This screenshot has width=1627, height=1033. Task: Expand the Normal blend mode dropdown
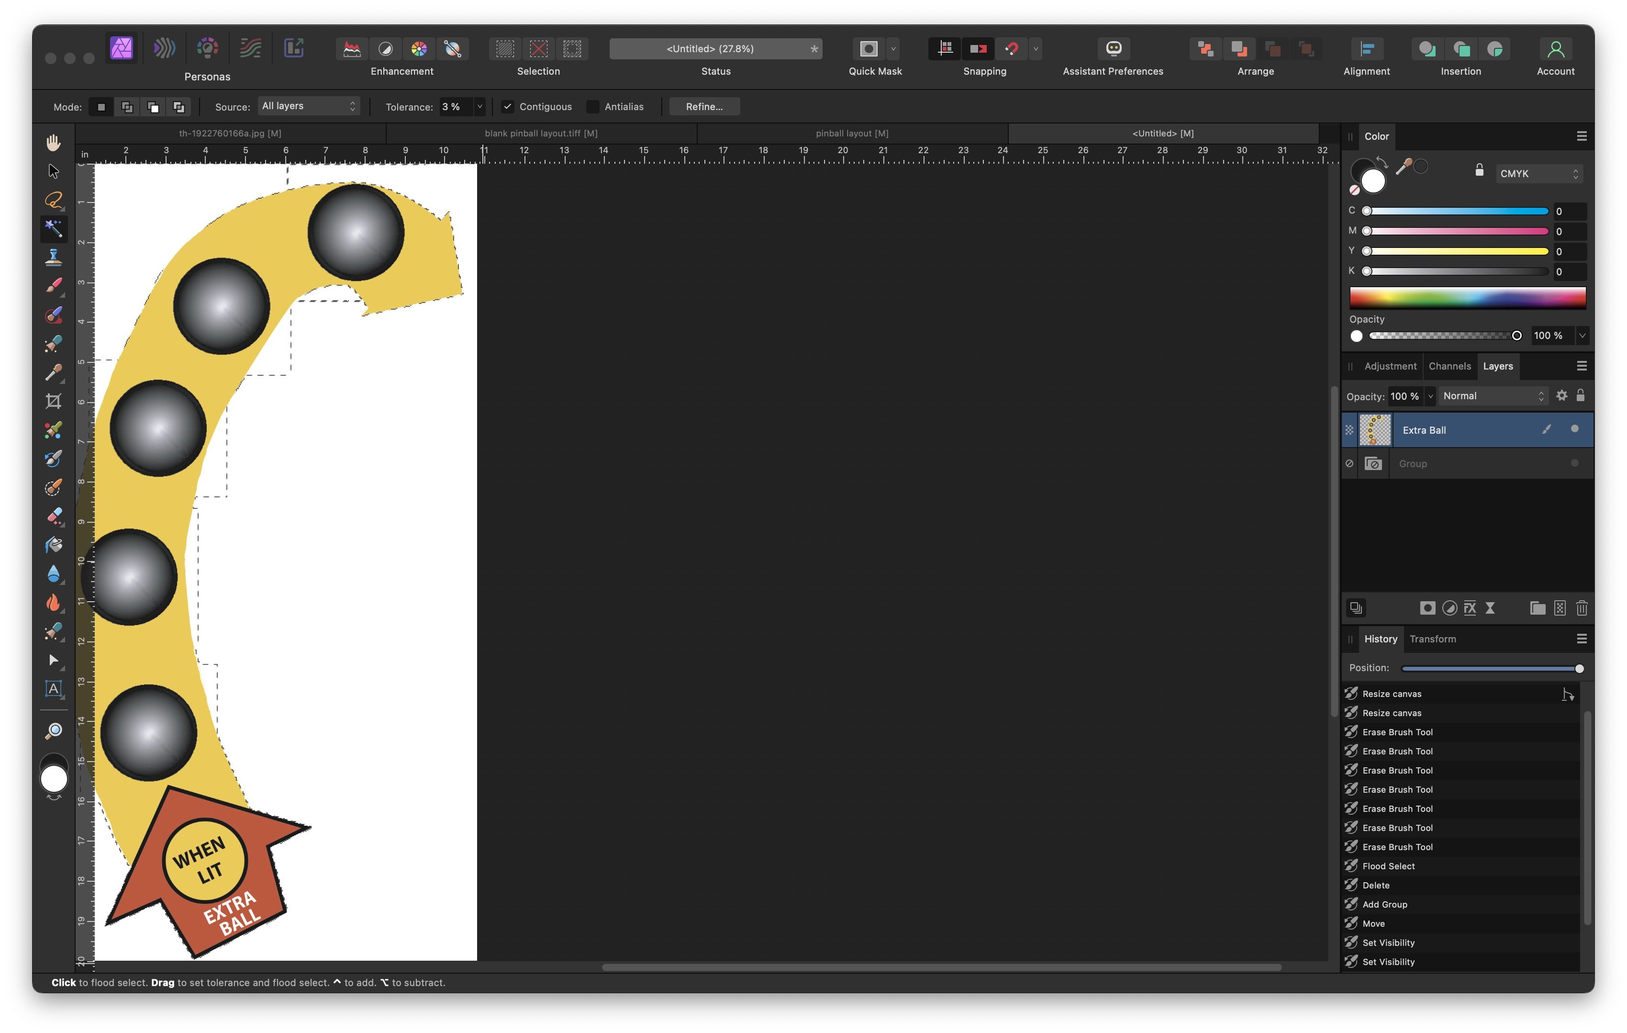[x=1493, y=396]
